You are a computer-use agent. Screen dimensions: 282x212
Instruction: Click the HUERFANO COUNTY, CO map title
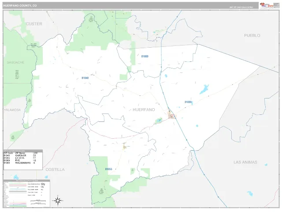pyautogui.click(x=20, y=6)
